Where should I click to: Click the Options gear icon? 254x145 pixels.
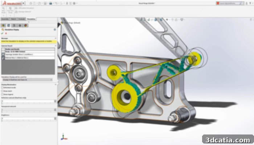pyautogui.click(x=74, y=3)
